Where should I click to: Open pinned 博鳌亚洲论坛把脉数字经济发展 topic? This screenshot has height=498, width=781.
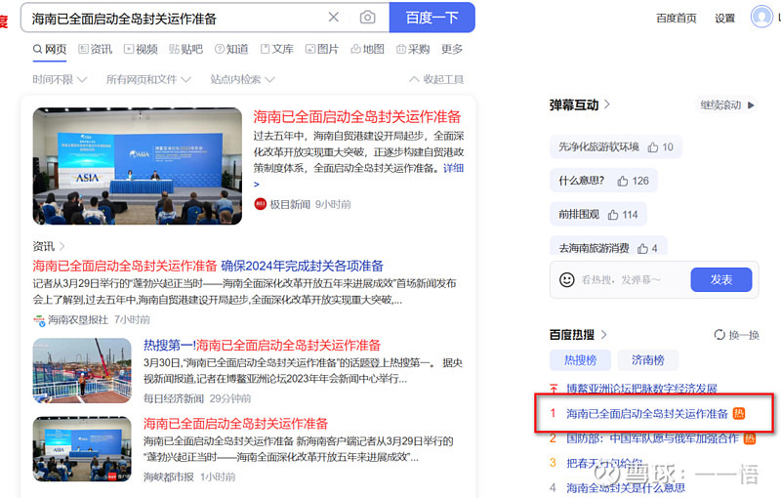(641, 389)
